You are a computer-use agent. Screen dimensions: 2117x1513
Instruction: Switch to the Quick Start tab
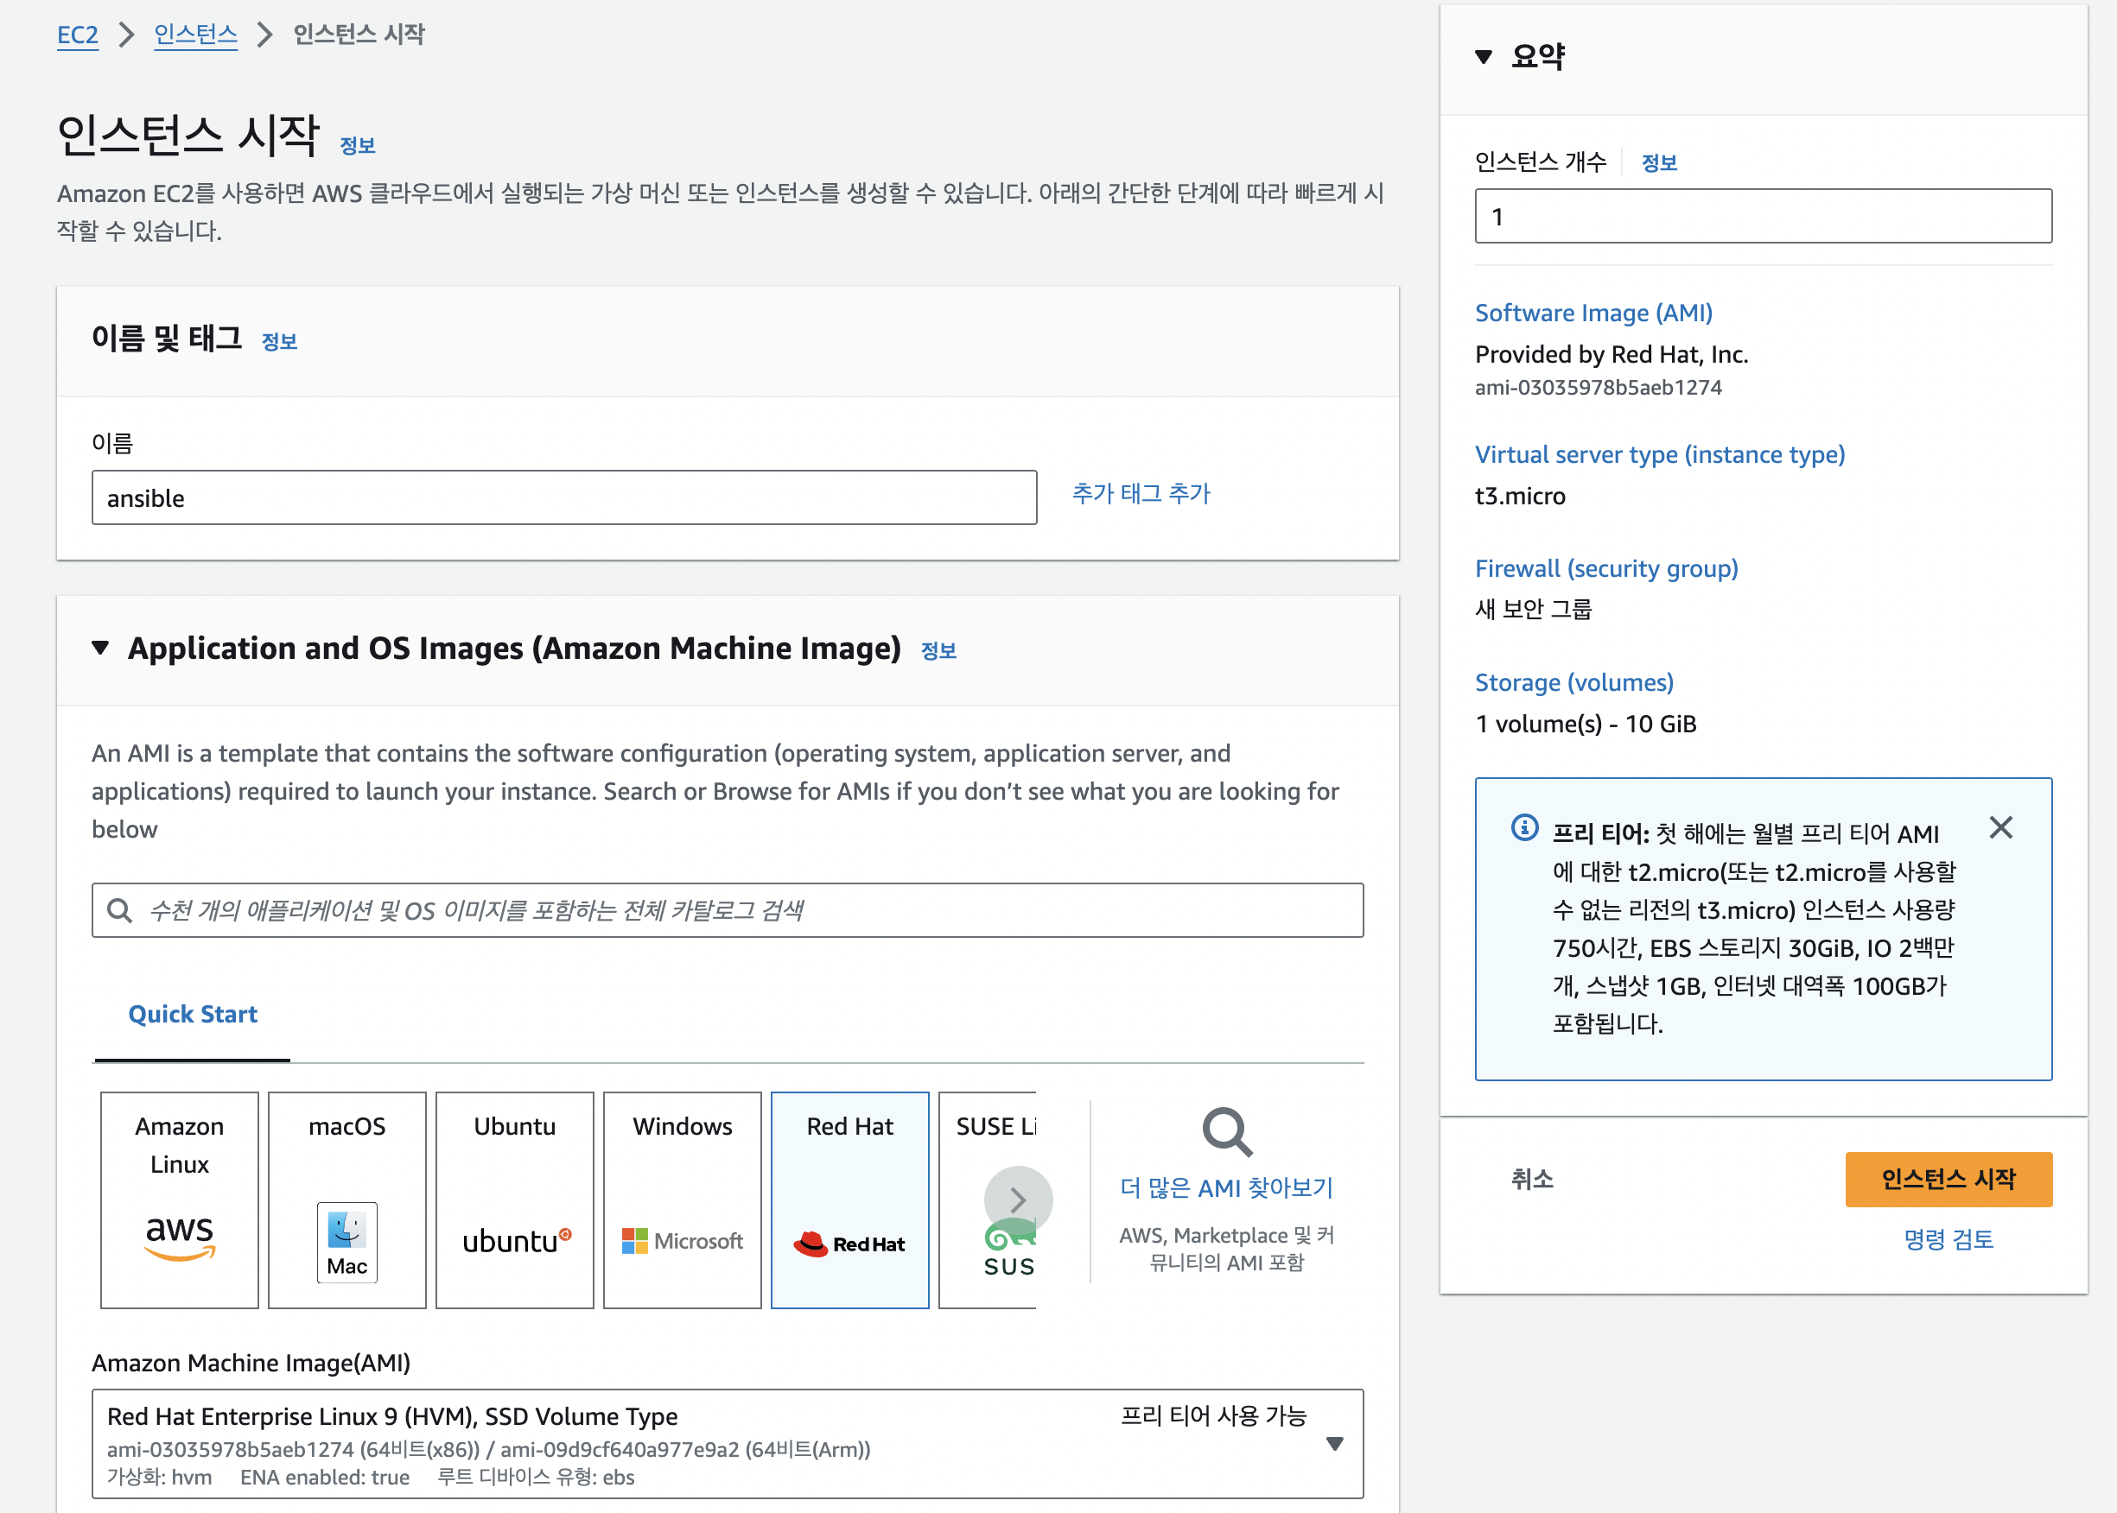coord(192,1014)
